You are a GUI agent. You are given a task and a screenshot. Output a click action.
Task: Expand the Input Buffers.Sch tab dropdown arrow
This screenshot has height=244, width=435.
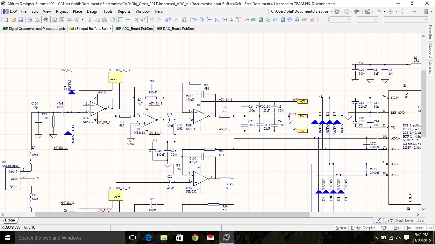pos(111,29)
